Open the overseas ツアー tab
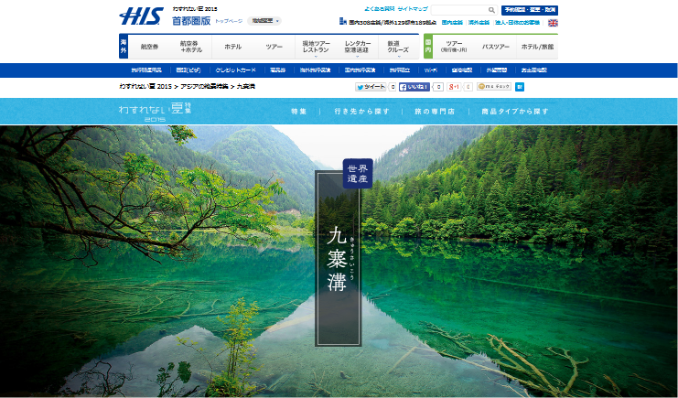Screen dimensions: 678x398 [x=274, y=47]
